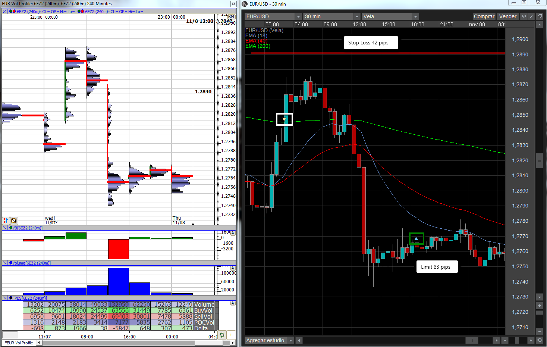Click the line drawing tool icon

coord(531,16)
